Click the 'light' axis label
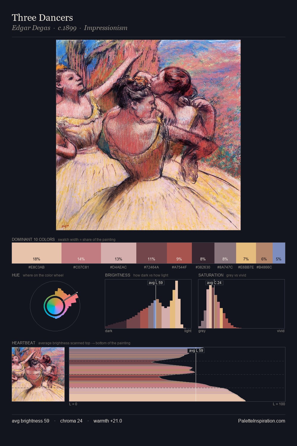 click(x=188, y=331)
